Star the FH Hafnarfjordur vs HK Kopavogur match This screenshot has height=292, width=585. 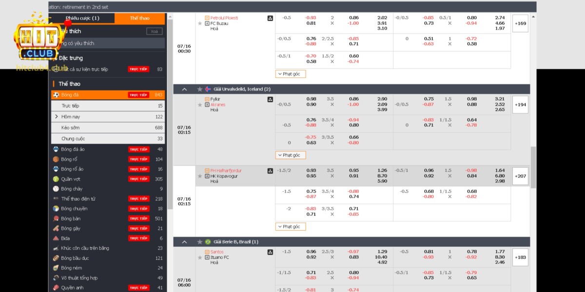(x=200, y=176)
